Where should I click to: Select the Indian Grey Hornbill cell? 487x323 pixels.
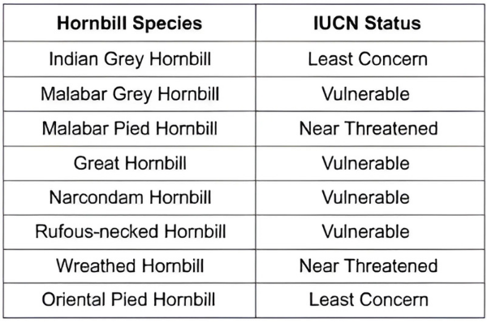130,59
